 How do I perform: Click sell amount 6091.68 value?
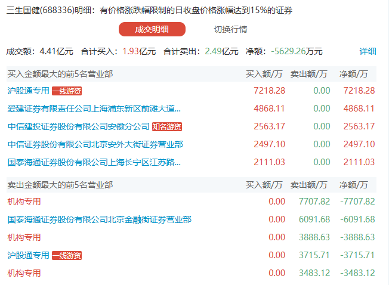click(x=314, y=219)
